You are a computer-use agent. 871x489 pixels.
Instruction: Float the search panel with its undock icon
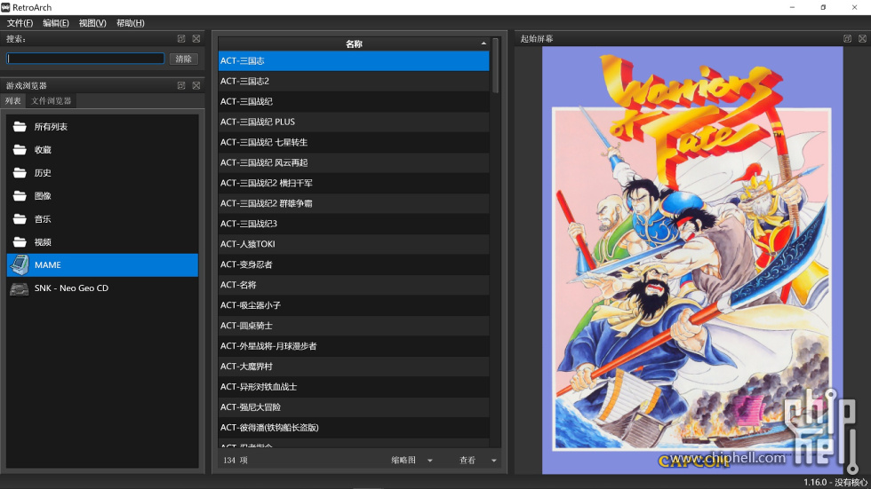coord(181,39)
